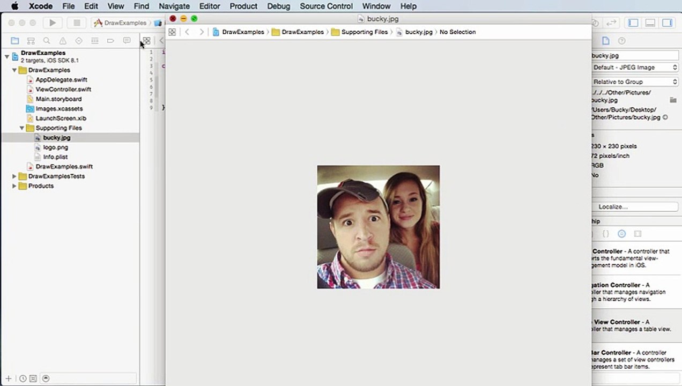Screen dimensions: 682x386
Task: Show the Symbol navigator hierarchy icon
Action: pyautogui.click(x=31, y=41)
